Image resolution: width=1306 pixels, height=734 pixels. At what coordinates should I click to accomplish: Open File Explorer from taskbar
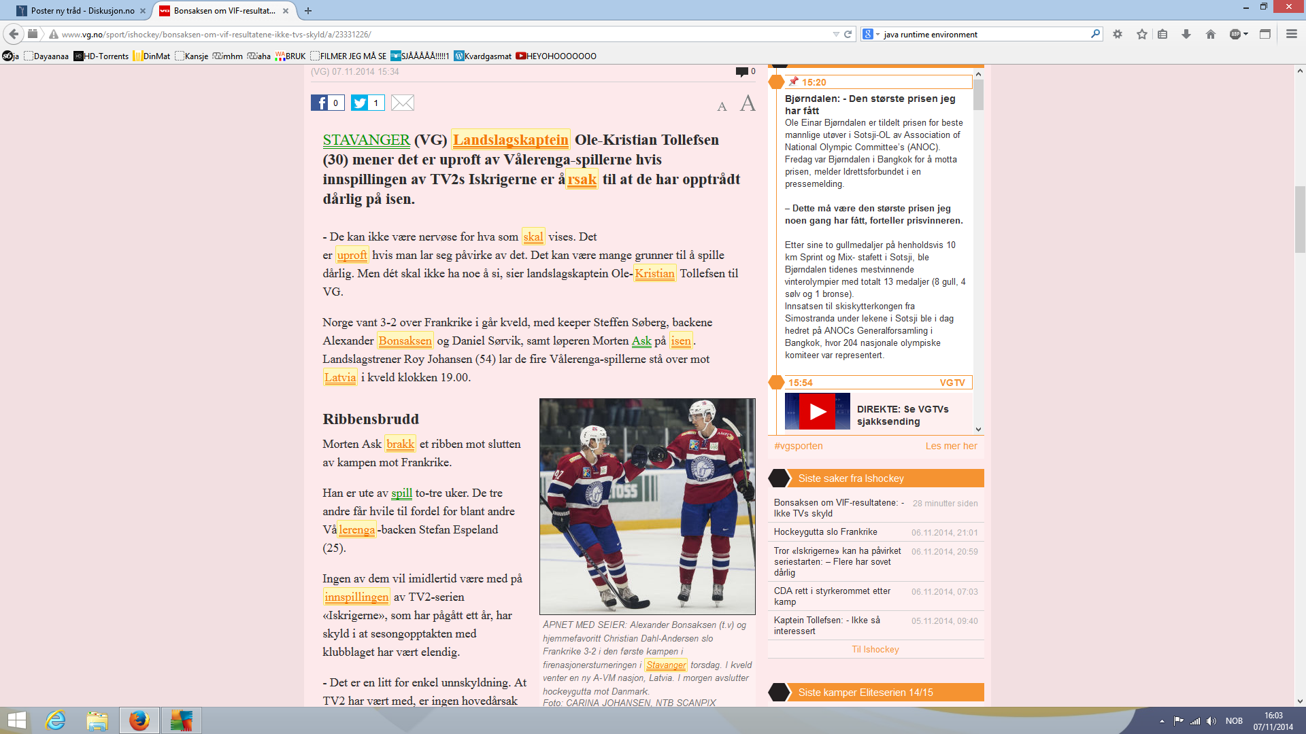pyautogui.click(x=97, y=720)
